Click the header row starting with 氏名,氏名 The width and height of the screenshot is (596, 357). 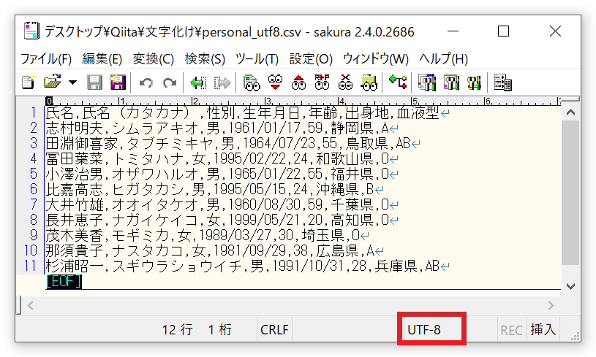point(247,112)
